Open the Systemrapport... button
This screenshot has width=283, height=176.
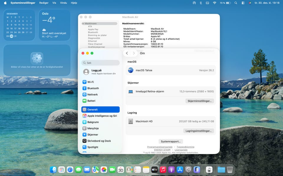(x=171, y=141)
